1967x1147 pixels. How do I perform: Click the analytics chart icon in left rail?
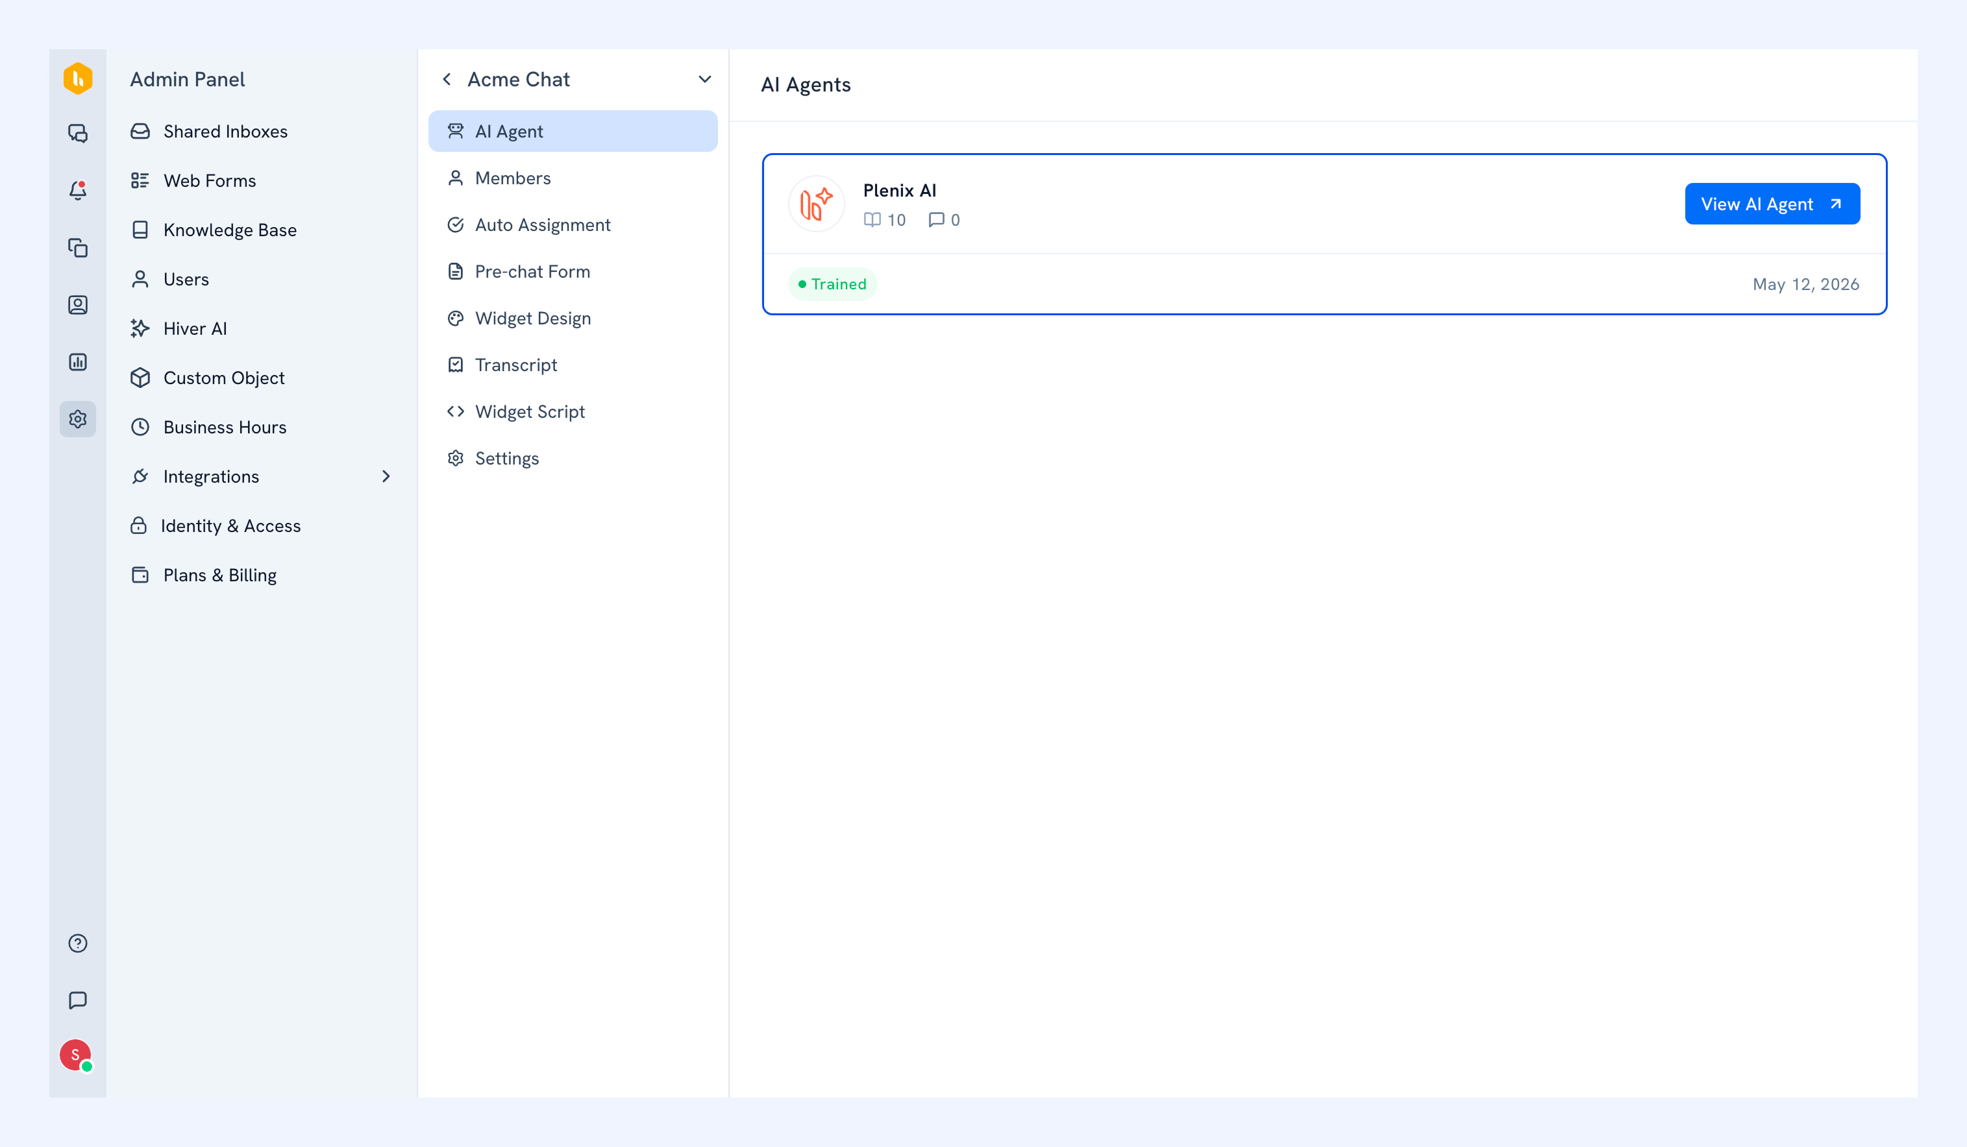[77, 362]
